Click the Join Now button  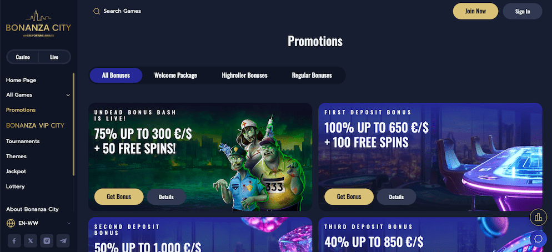click(x=475, y=11)
